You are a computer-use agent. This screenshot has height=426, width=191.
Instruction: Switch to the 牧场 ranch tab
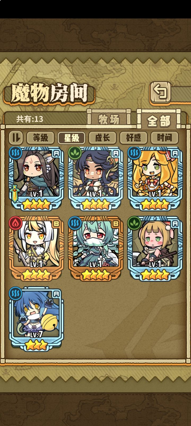(109, 119)
